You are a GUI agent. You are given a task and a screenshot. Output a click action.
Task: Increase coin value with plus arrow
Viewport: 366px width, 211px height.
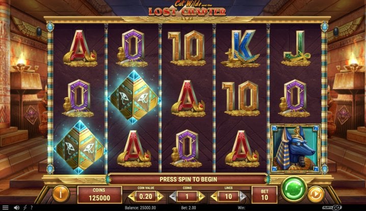point(160,197)
